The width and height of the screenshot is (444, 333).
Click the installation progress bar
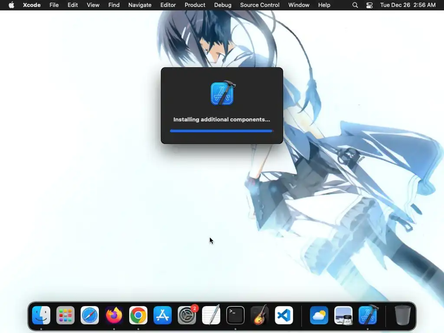click(x=222, y=131)
